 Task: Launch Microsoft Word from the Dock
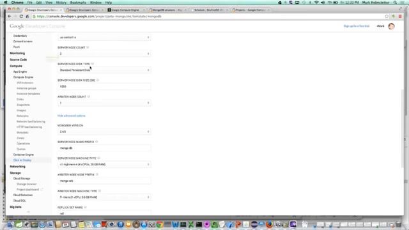(x=175, y=224)
